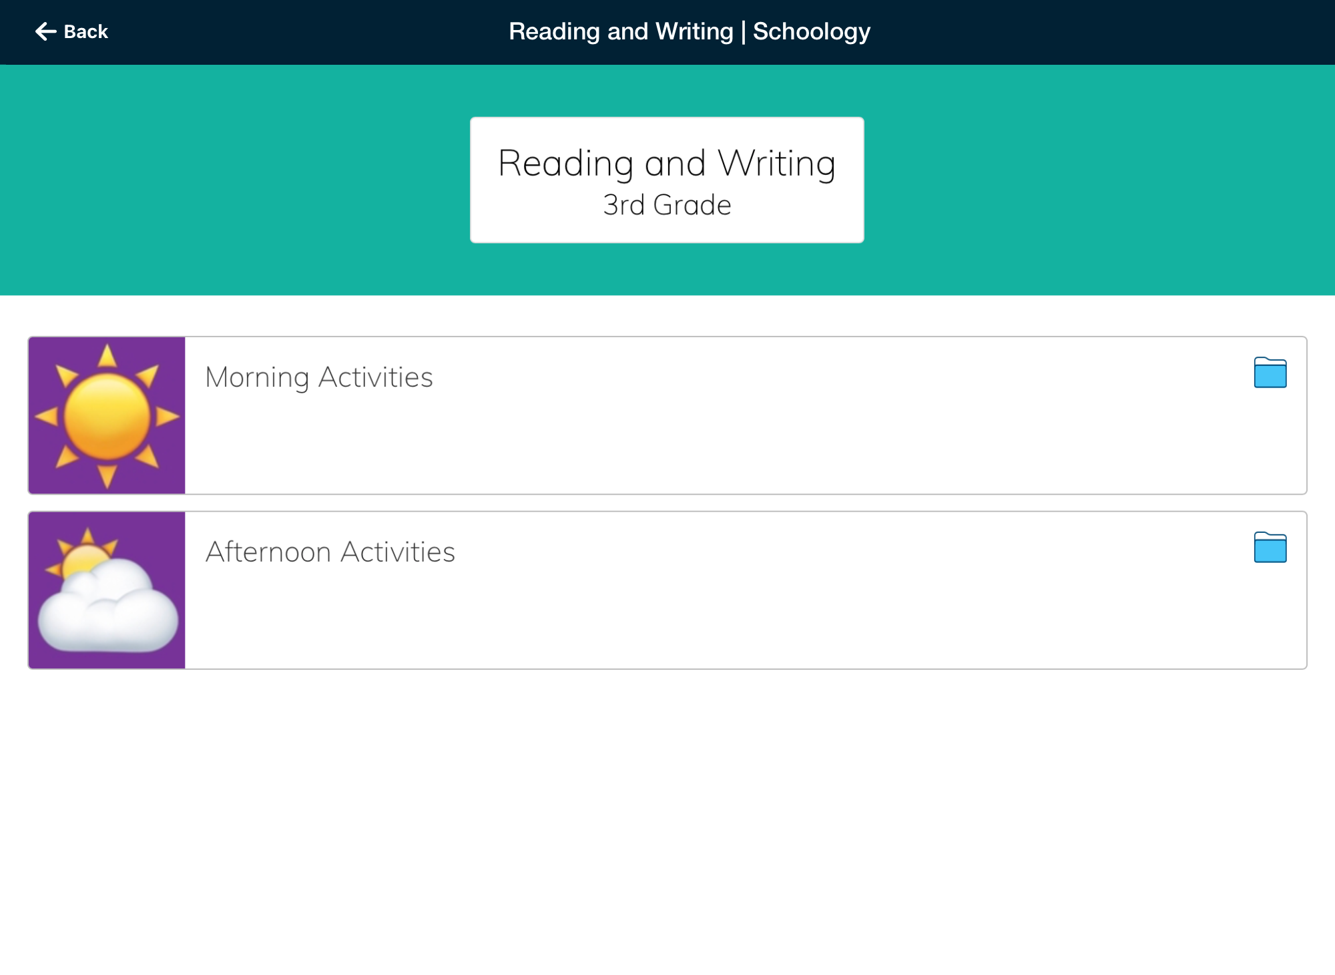
Task: Tap the Back text label
Action: [86, 32]
